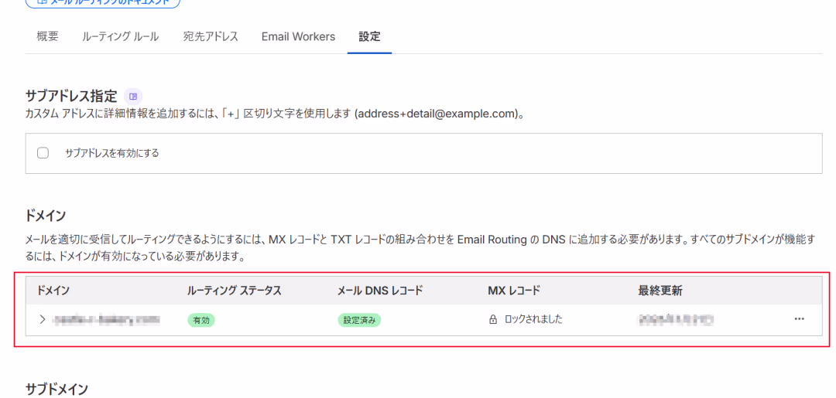The height and width of the screenshot is (398, 836).
Task: Click the blurred last-updated date value
Action: (x=676, y=320)
